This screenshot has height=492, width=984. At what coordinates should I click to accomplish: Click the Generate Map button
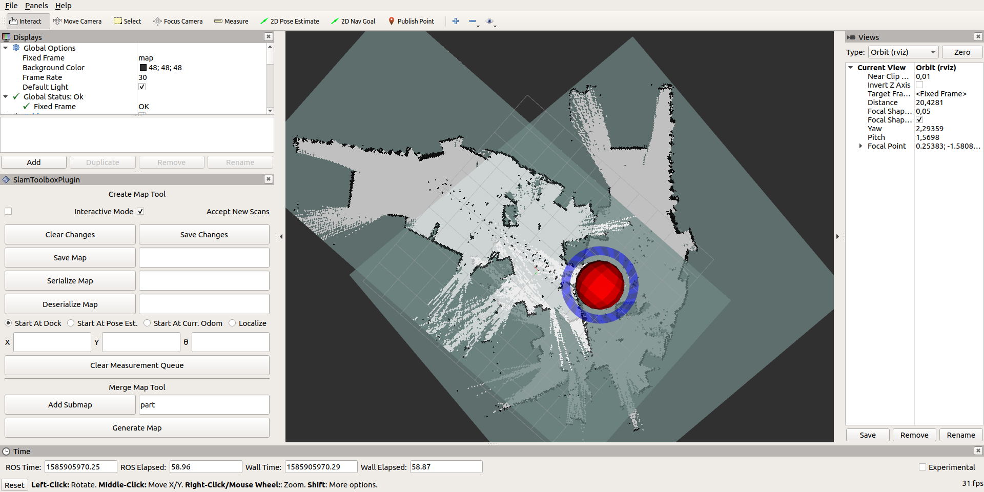(137, 427)
